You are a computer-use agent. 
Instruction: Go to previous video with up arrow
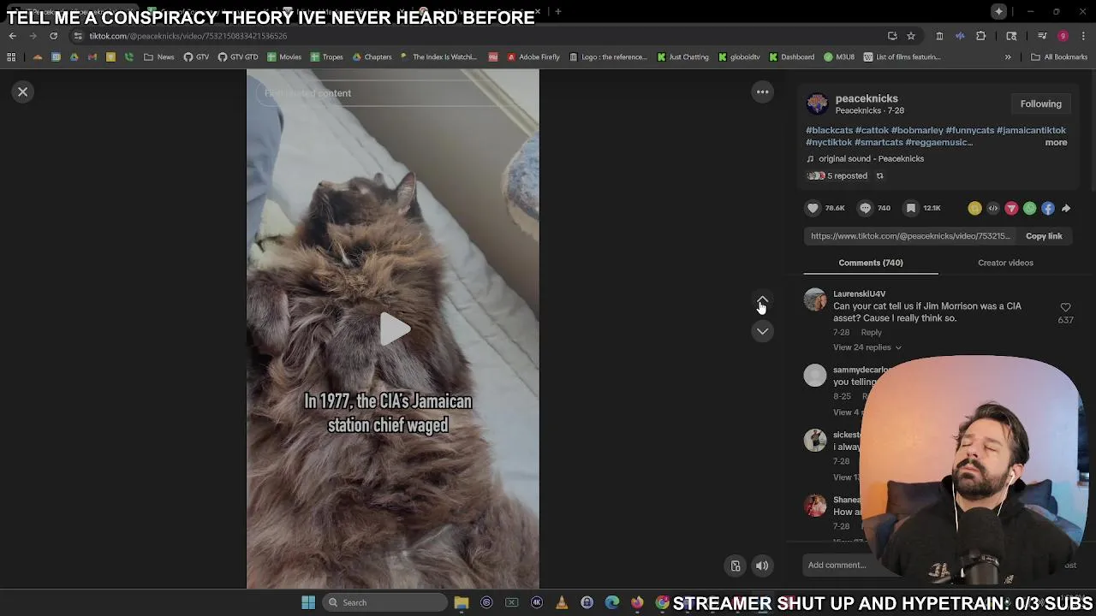tap(762, 301)
